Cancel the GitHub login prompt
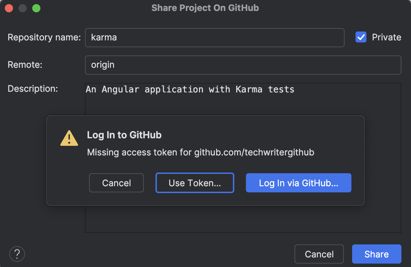Screen dimensions: 411x267 tap(116, 183)
